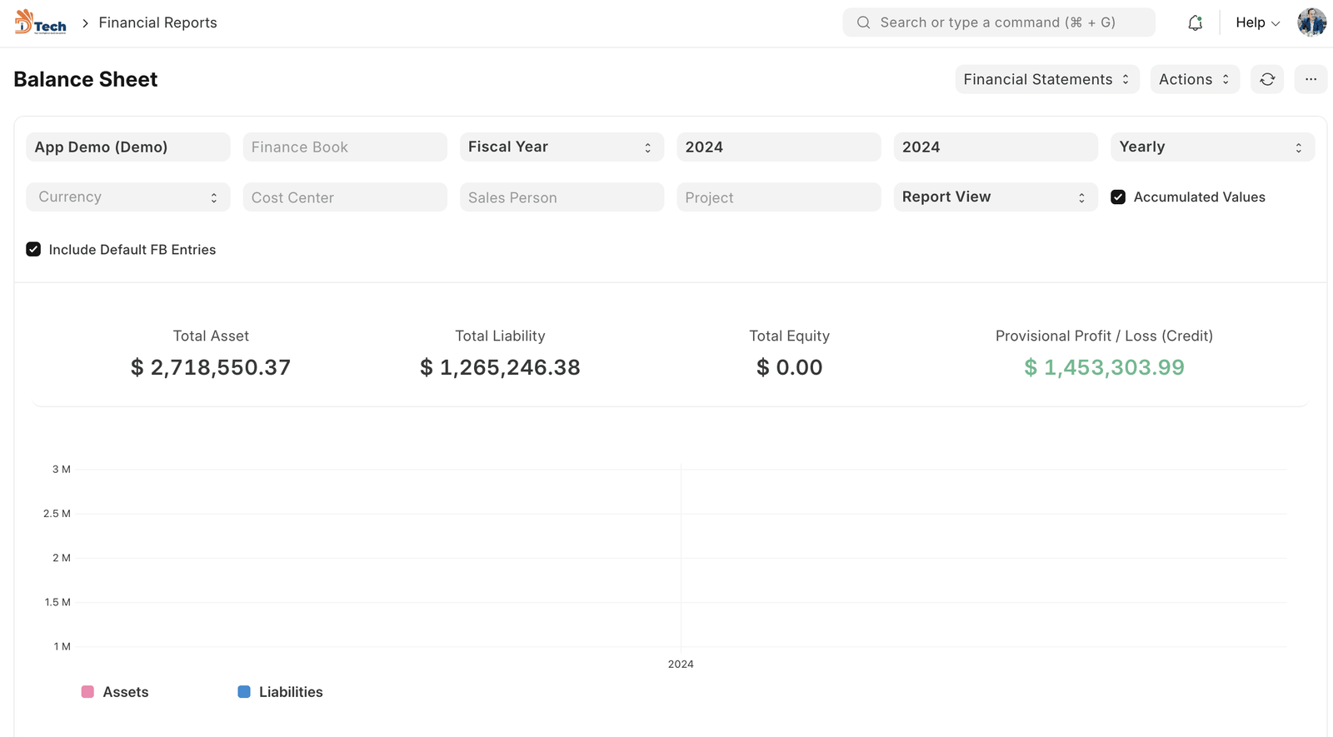The height and width of the screenshot is (737, 1333).
Task: Toggle the Assets legend marker
Action: pos(87,692)
